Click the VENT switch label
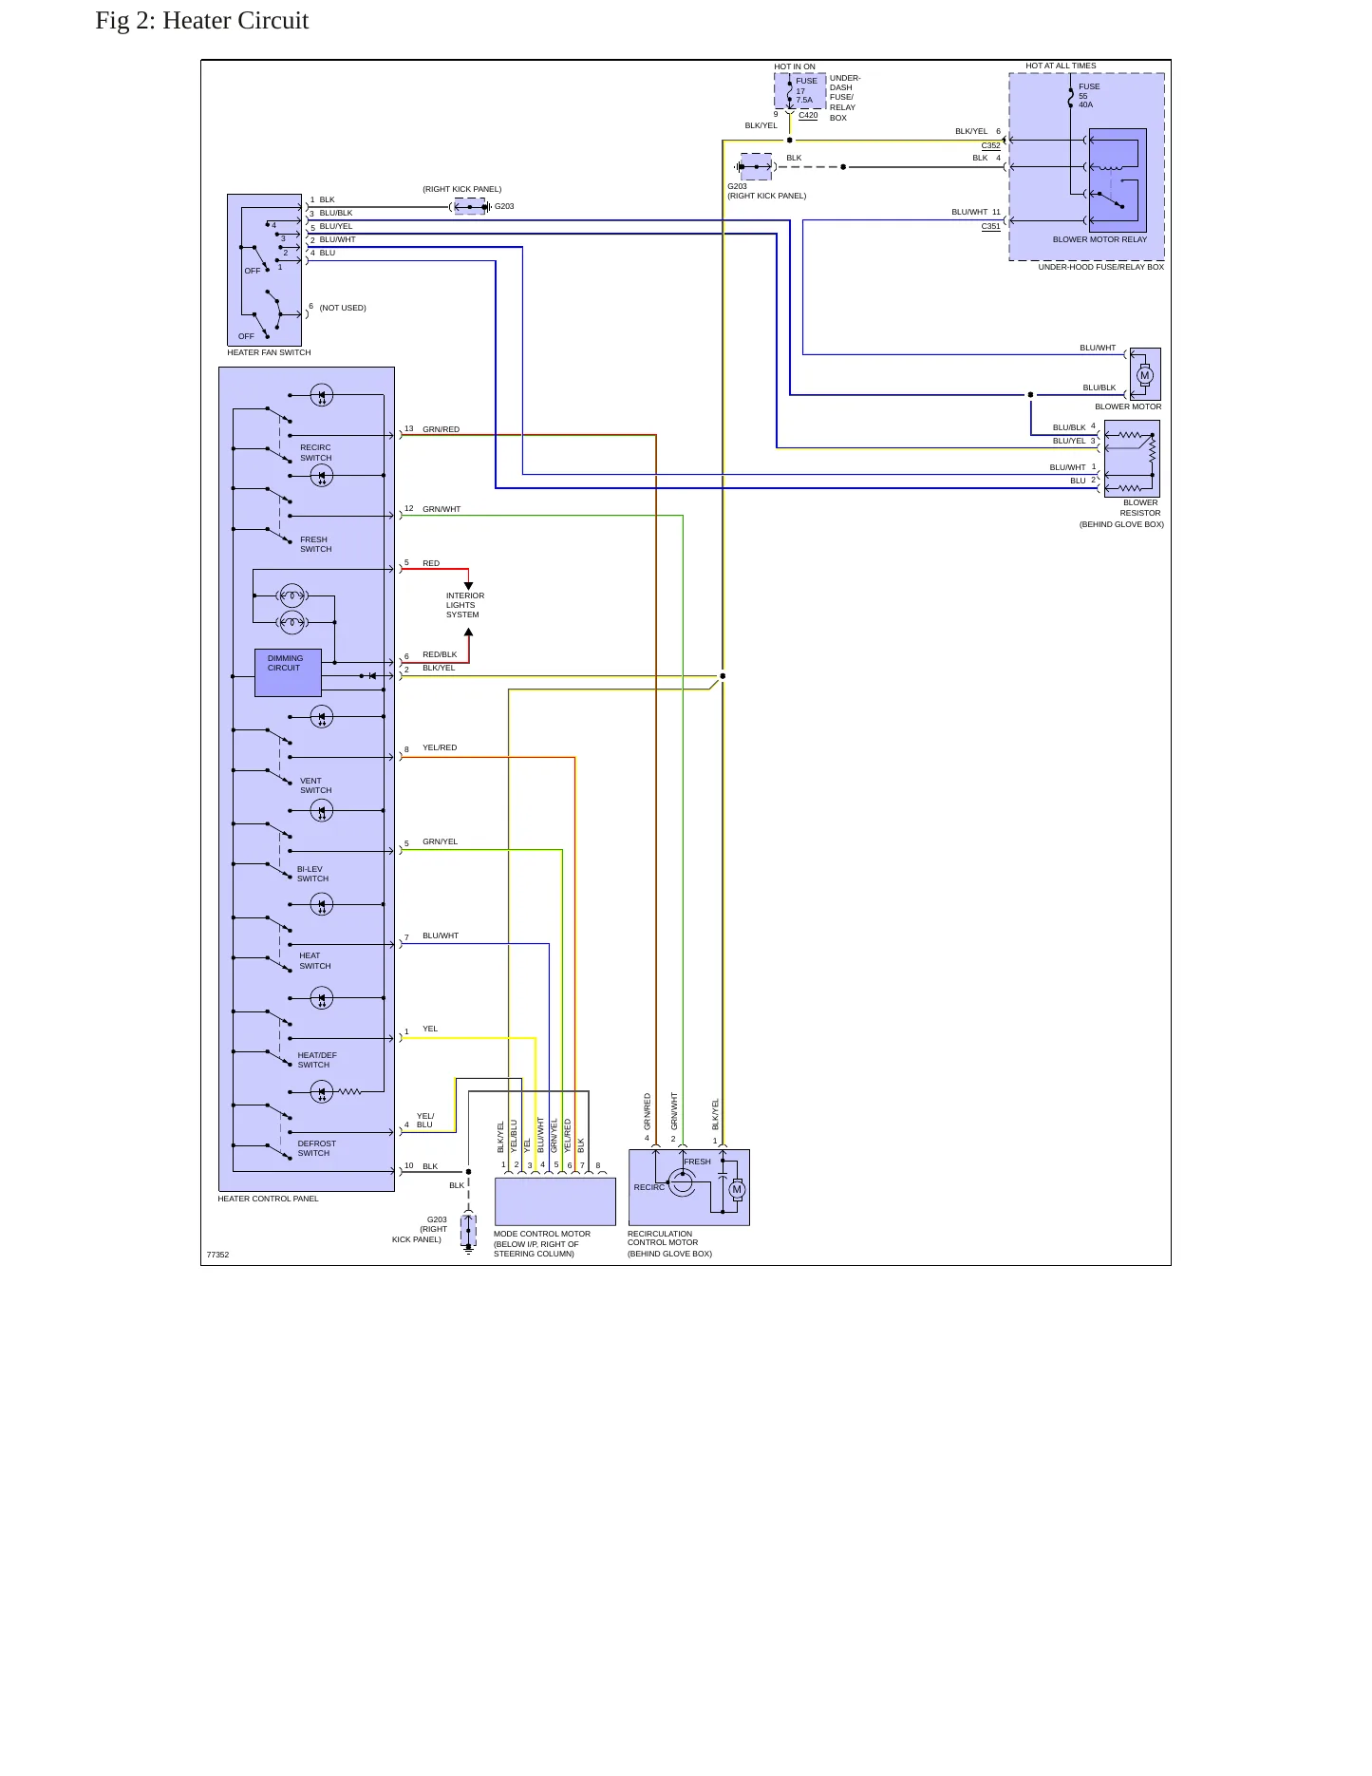The height and width of the screenshot is (1776, 1372). (316, 785)
